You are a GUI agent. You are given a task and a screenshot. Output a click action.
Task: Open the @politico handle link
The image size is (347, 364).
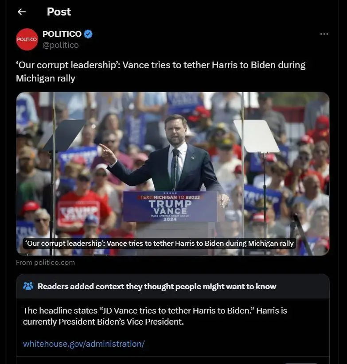tap(60, 45)
